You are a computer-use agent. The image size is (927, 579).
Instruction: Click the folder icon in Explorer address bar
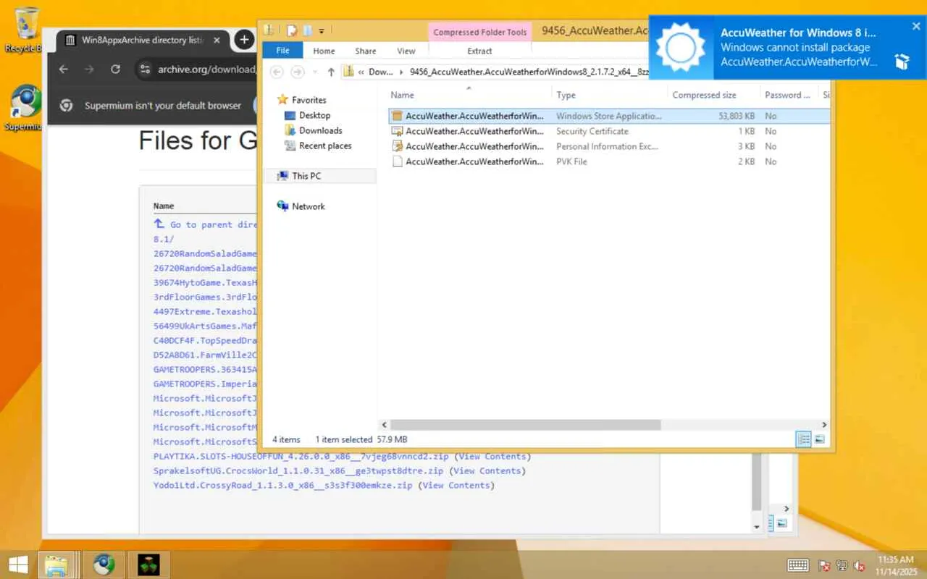348,72
